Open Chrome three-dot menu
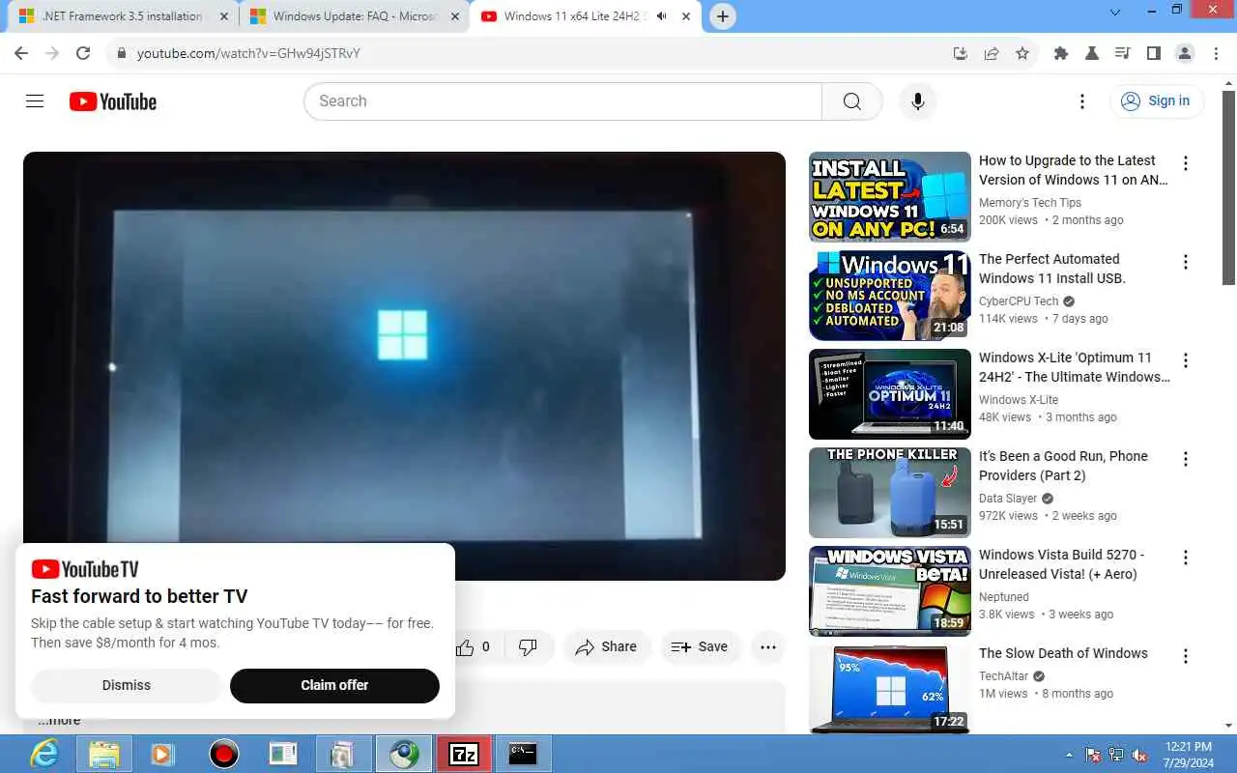The height and width of the screenshot is (773, 1237). pyautogui.click(x=1216, y=53)
